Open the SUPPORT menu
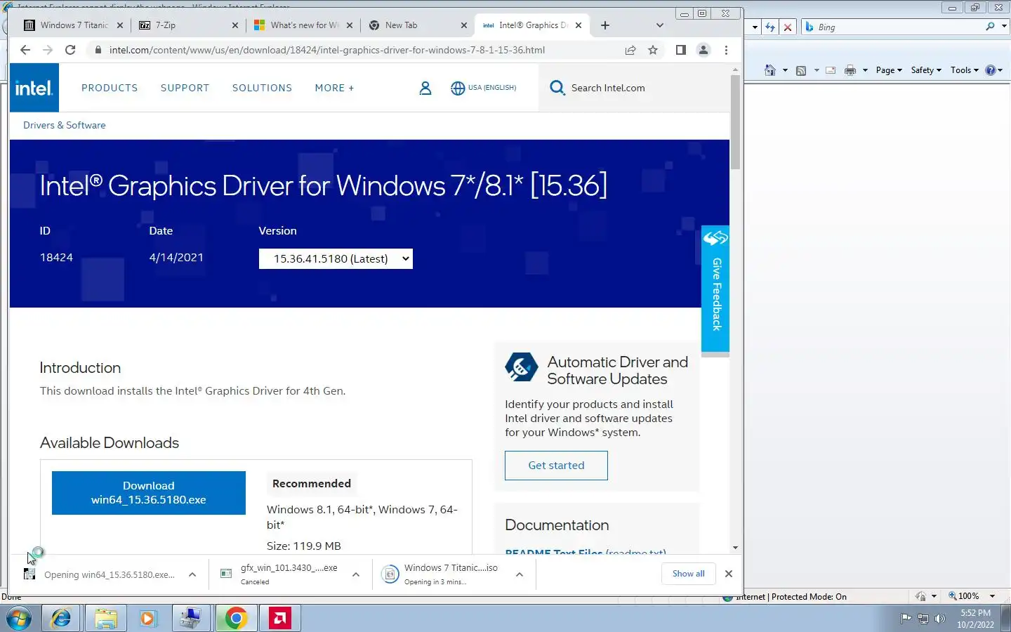 (x=185, y=88)
